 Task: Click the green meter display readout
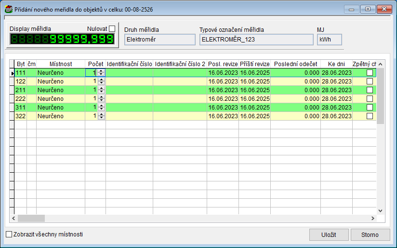tap(62, 40)
